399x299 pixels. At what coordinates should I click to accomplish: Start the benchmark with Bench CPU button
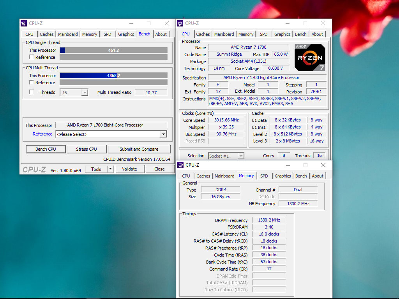tap(46, 149)
